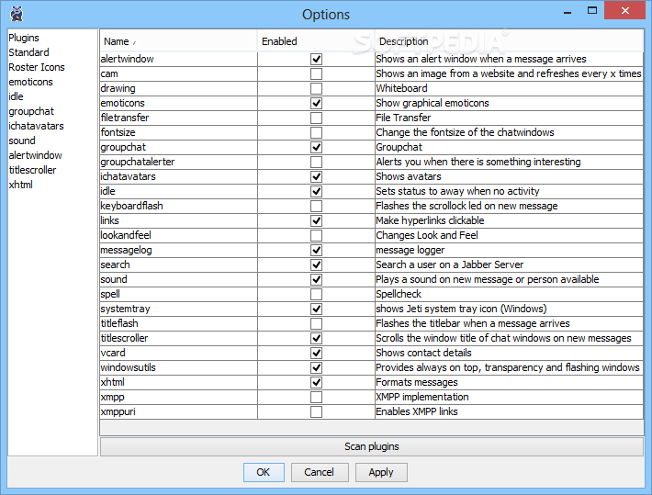The width and height of the screenshot is (652, 495).
Task: Enable the keyboardflash plugin checkbox
Action: pos(316,206)
